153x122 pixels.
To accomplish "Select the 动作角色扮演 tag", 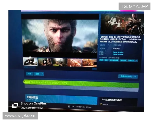I will (x=114, y=60).
